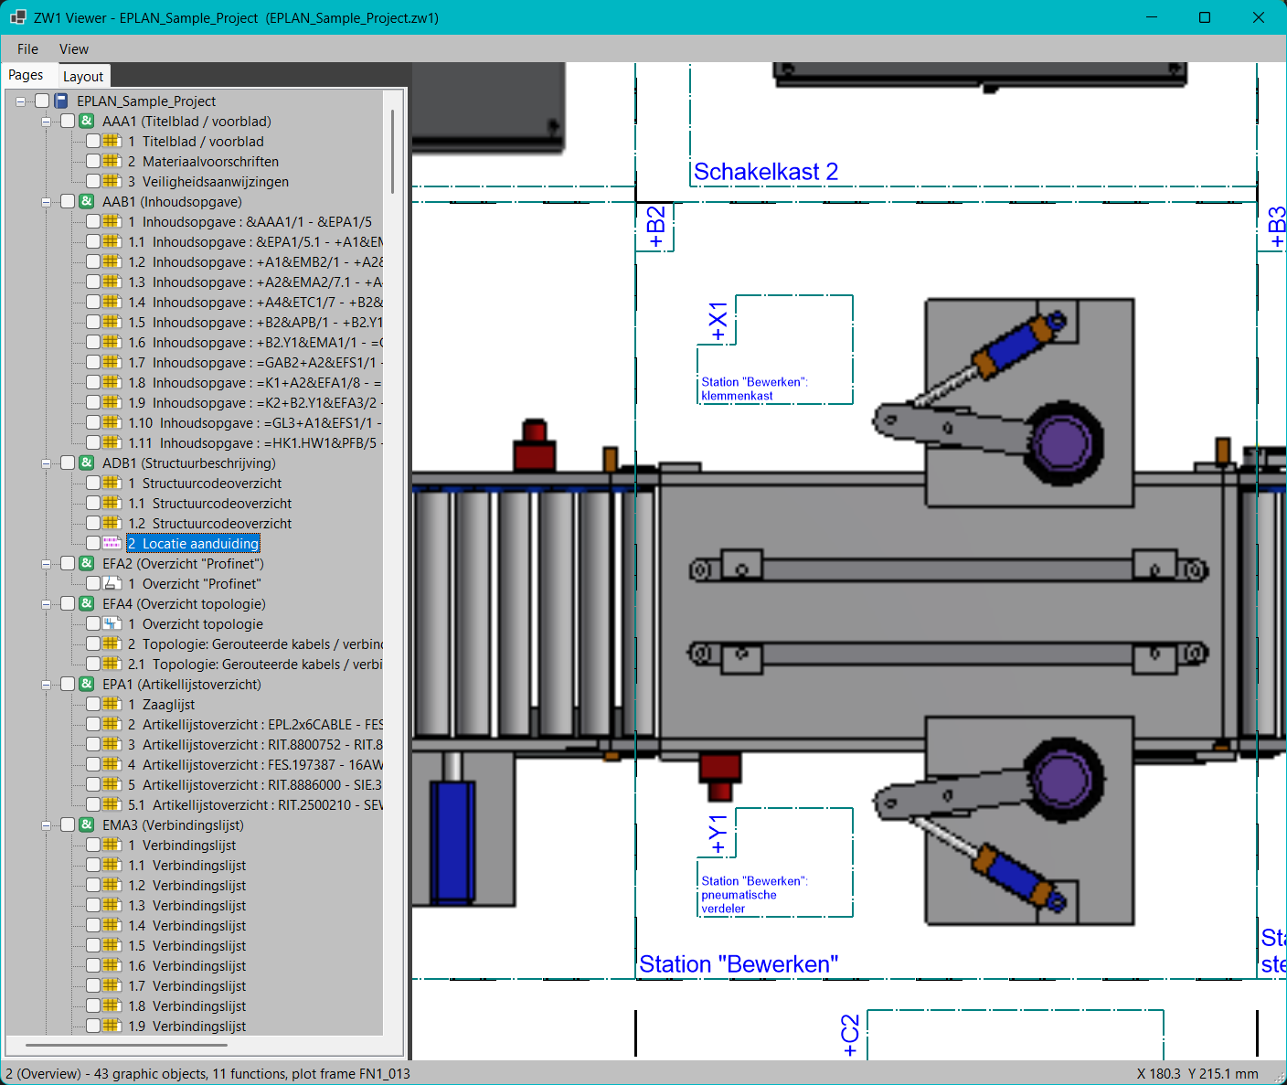The width and height of the screenshot is (1287, 1085).
Task: Click the +X1 klemmenkast location box
Action: click(775, 349)
